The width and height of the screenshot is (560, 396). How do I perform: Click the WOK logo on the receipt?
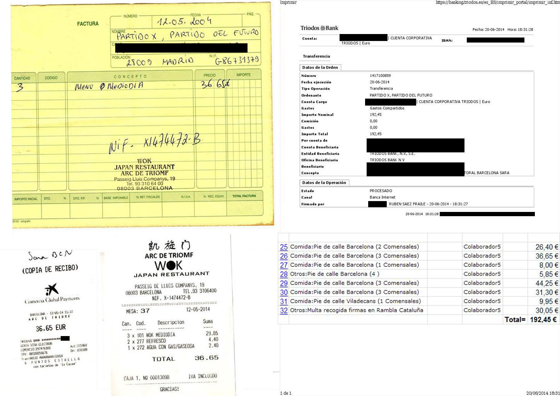pos(168,265)
